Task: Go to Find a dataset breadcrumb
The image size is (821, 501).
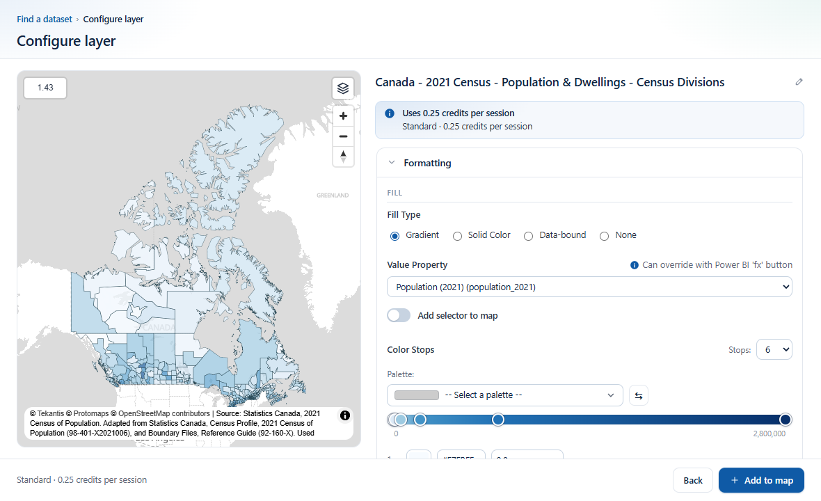Action: [x=45, y=19]
